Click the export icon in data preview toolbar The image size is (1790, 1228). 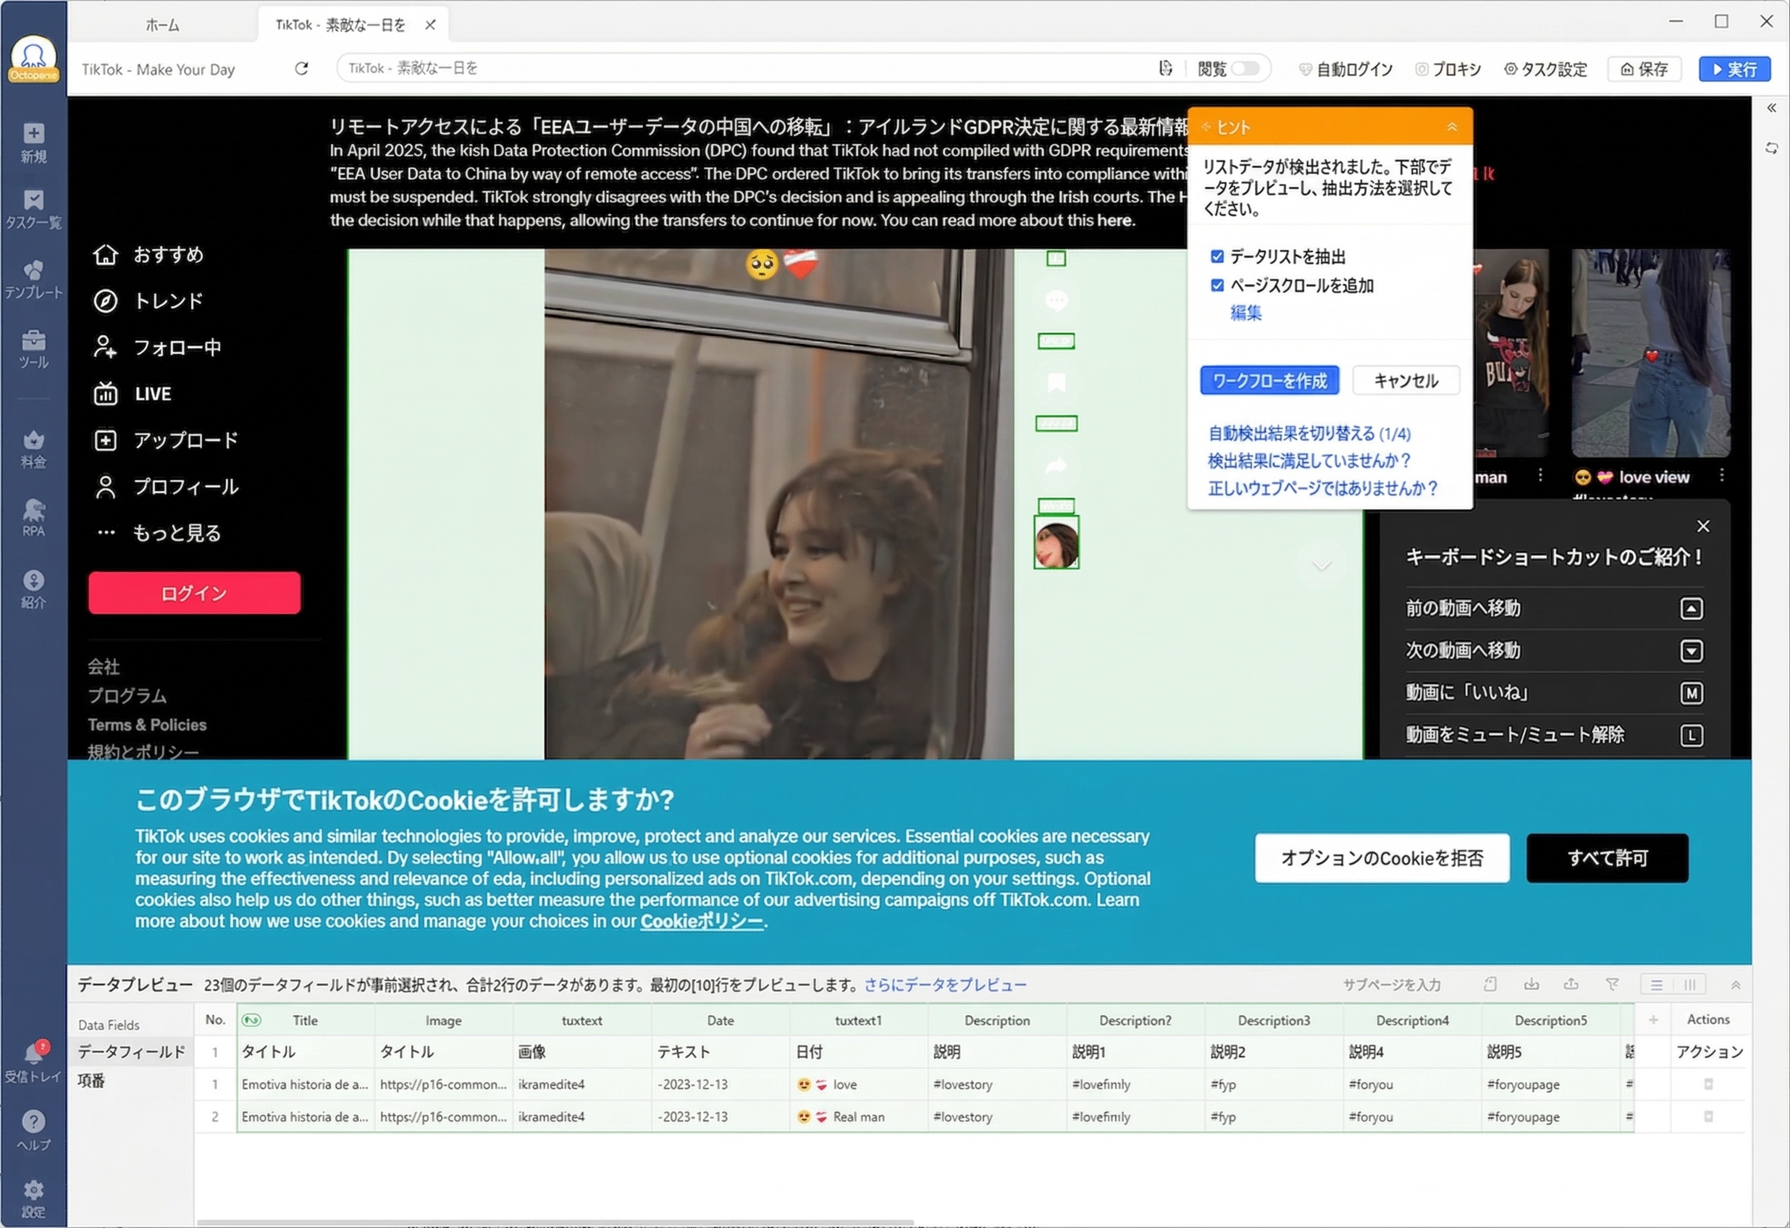[x=1571, y=985]
